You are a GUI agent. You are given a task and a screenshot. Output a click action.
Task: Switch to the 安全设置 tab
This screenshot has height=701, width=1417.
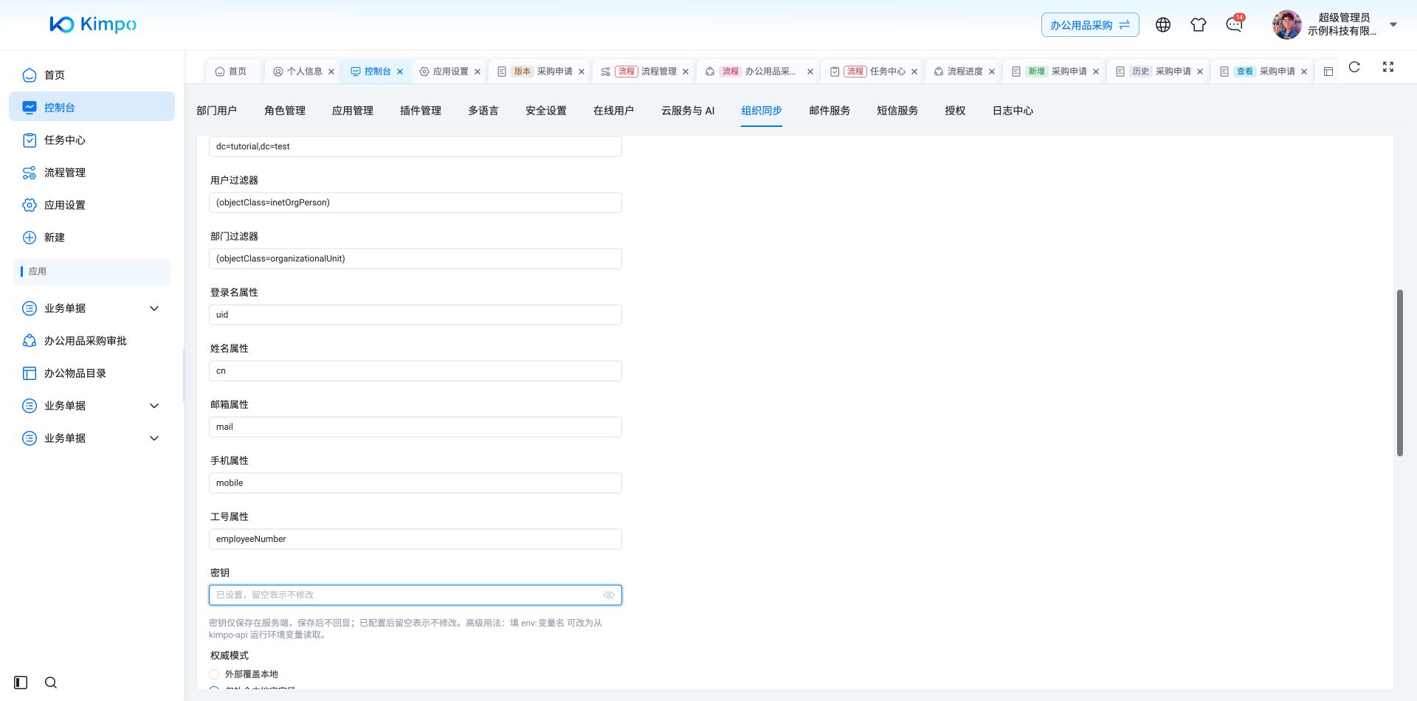click(546, 111)
